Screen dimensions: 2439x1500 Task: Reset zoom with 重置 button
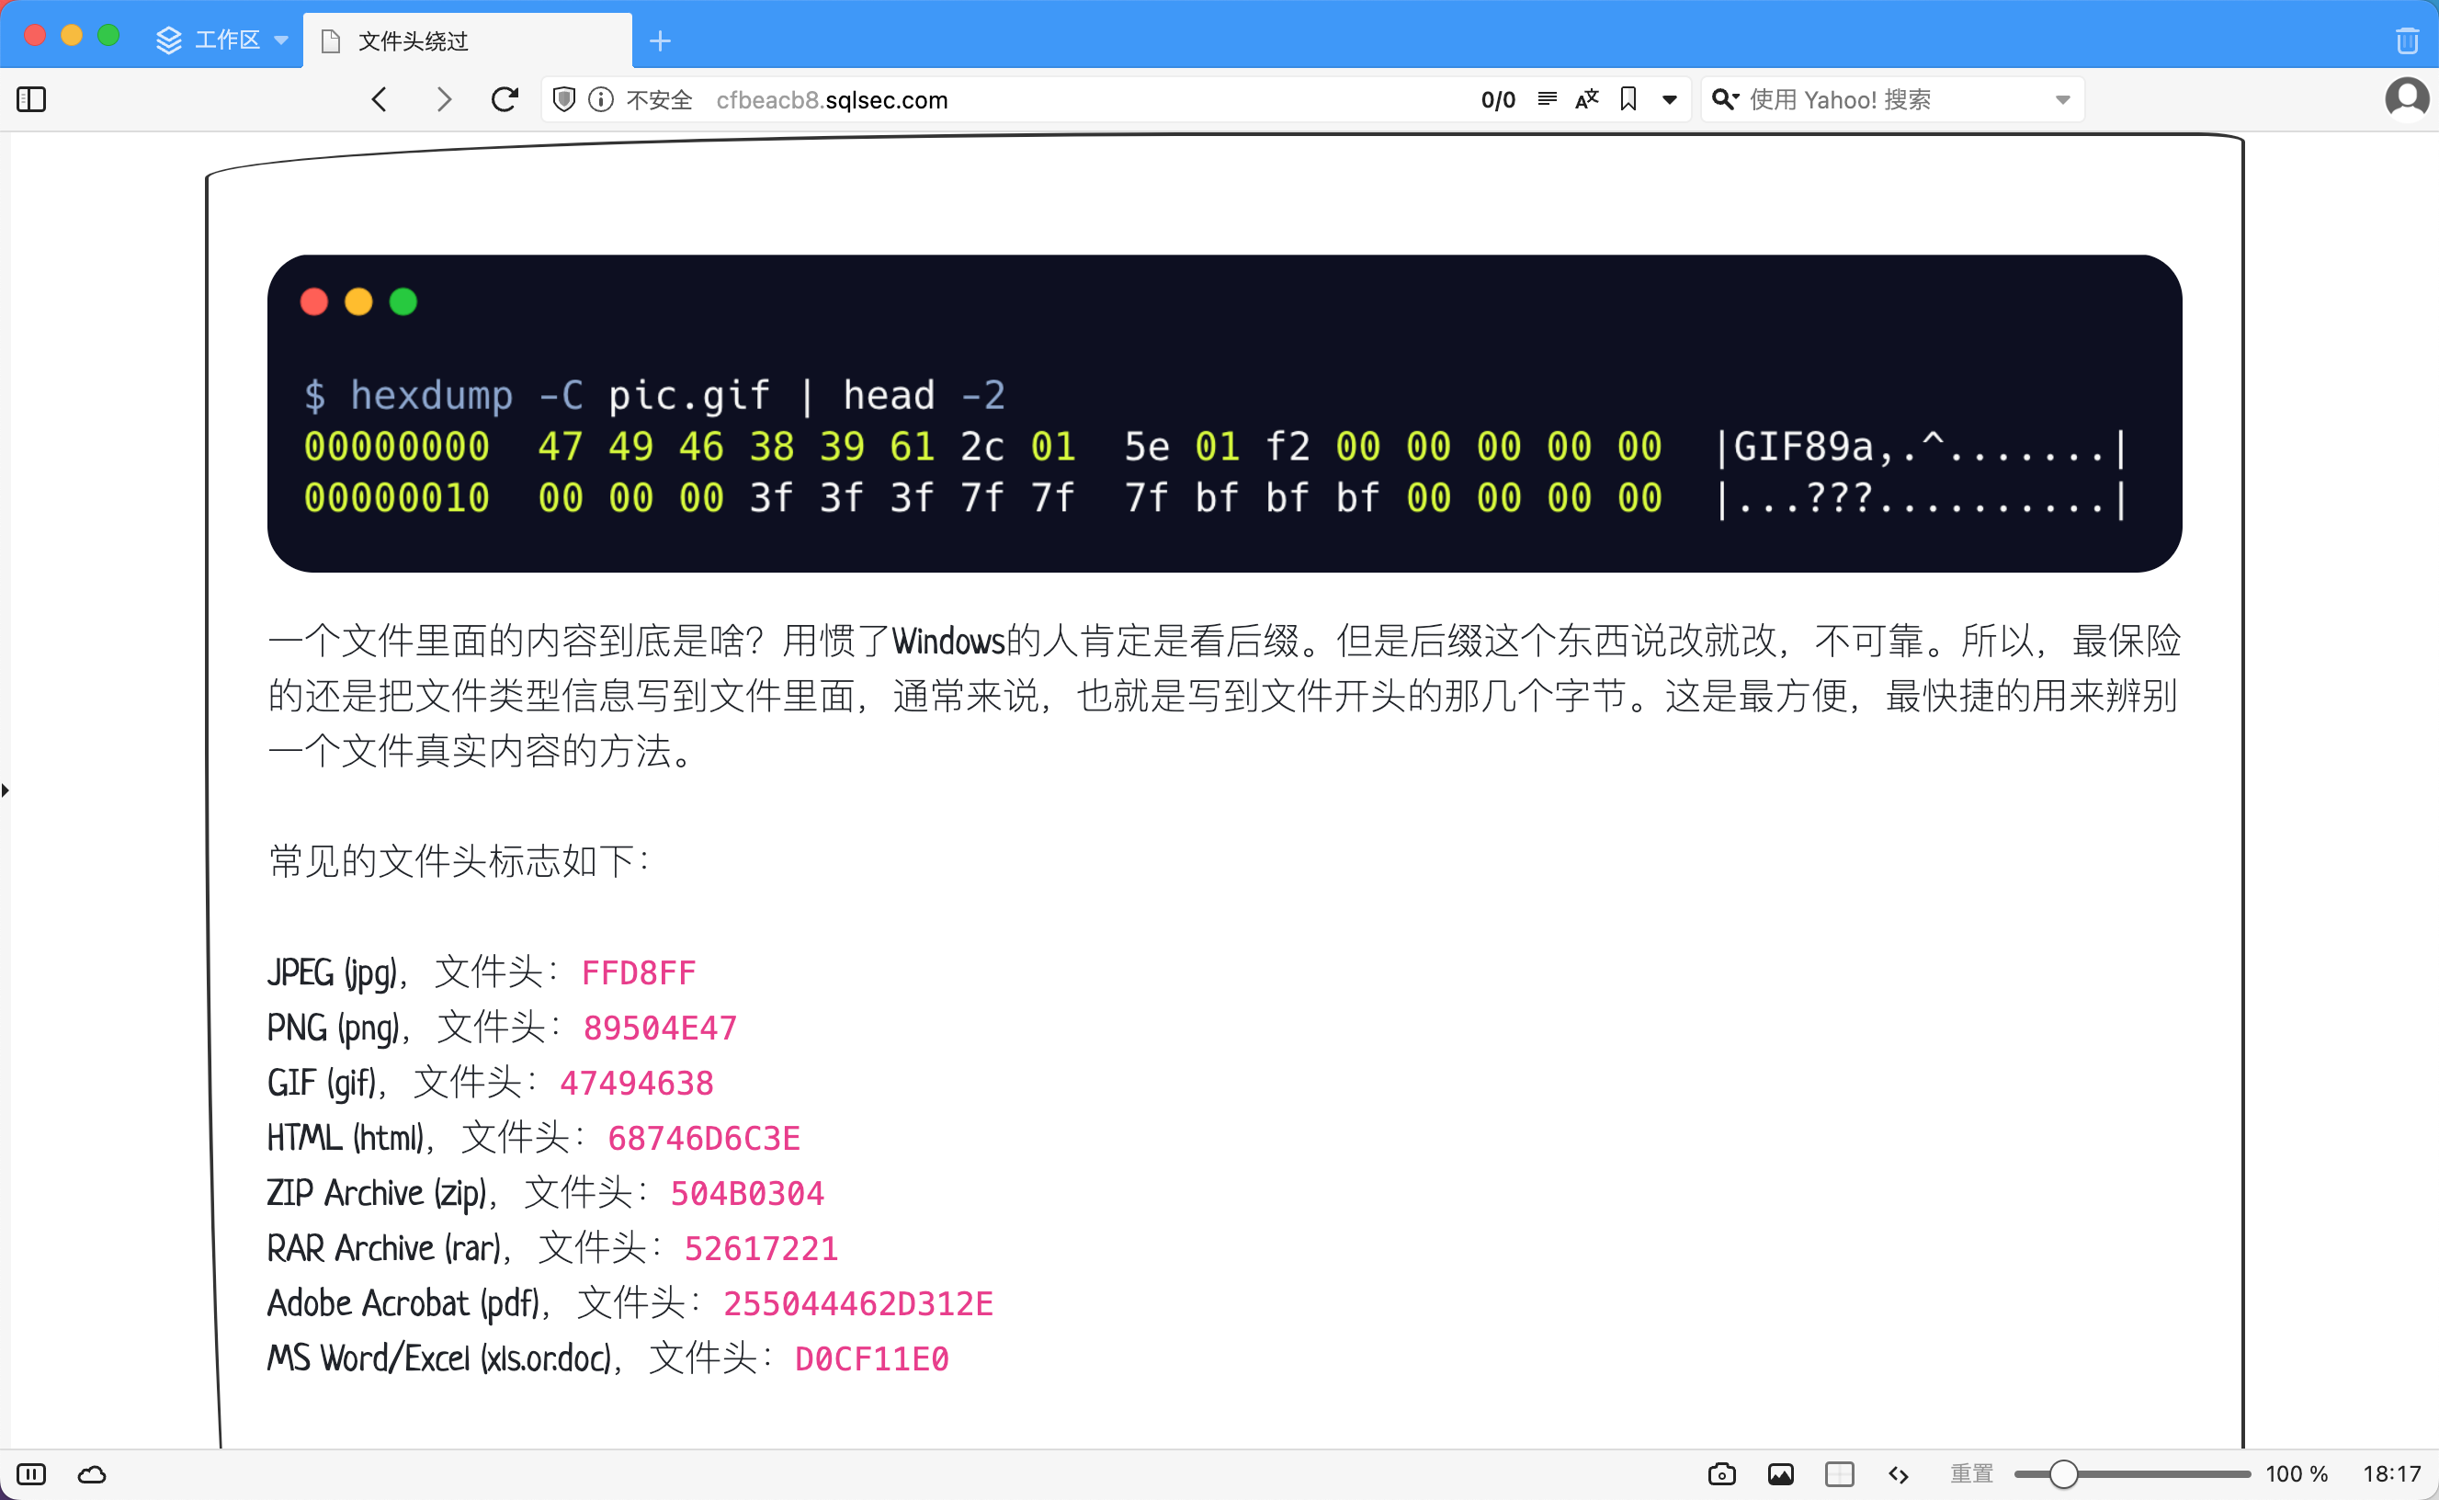1972,1473
